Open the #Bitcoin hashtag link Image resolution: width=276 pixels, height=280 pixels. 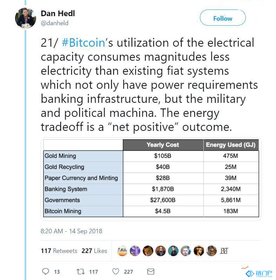click(83, 43)
